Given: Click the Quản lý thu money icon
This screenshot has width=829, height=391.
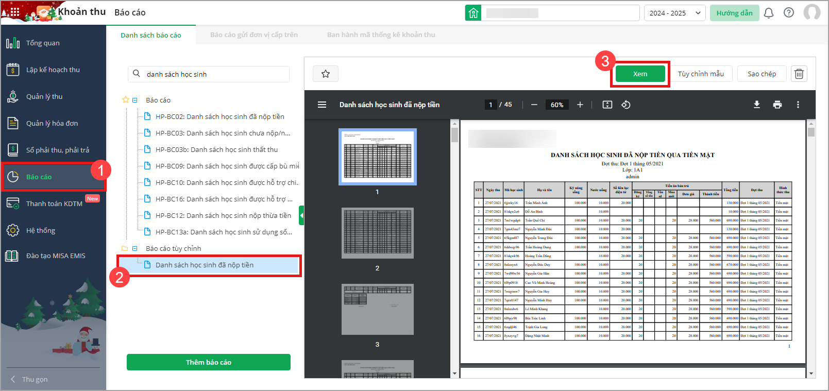Looking at the screenshot, I should [x=13, y=96].
